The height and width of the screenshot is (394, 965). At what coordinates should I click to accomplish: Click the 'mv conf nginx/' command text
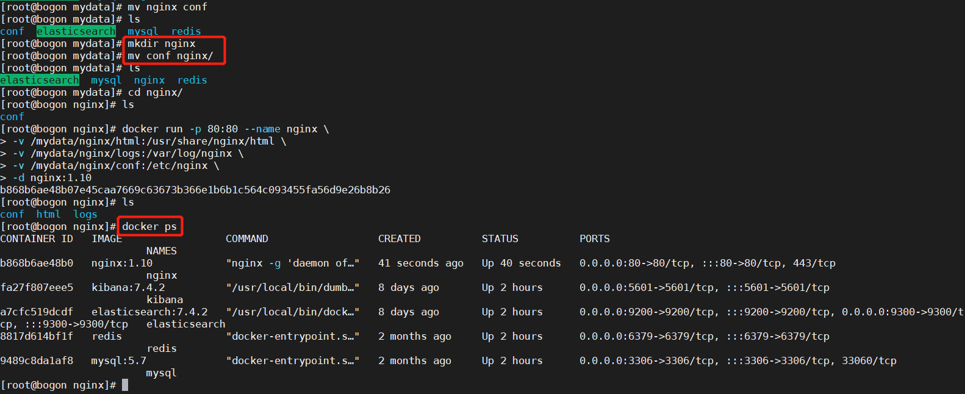171,56
